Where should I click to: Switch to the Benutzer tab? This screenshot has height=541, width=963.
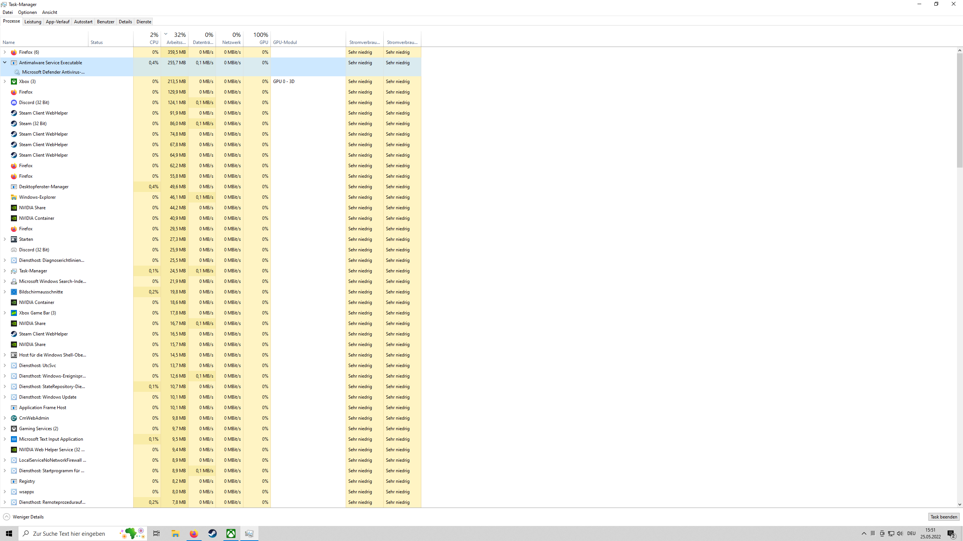click(106, 22)
